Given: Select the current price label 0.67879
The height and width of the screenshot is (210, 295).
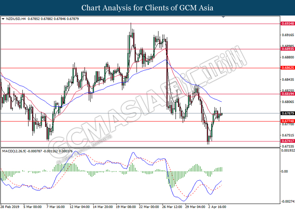Looking at the screenshot, I should click(x=288, y=113).
